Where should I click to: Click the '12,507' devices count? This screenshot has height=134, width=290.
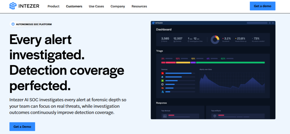pos(178,38)
